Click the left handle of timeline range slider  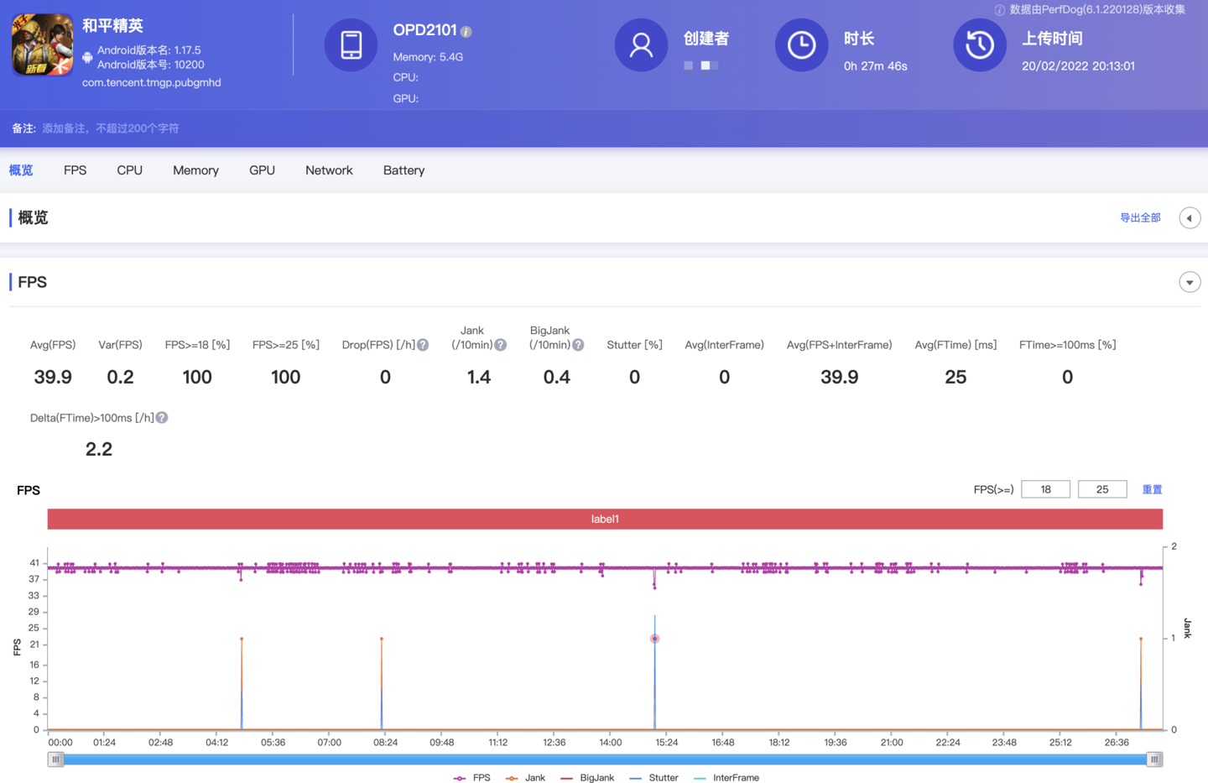click(55, 760)
